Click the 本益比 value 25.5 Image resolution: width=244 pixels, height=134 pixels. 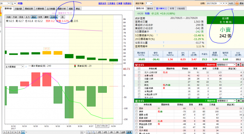[x=204, y=59]
